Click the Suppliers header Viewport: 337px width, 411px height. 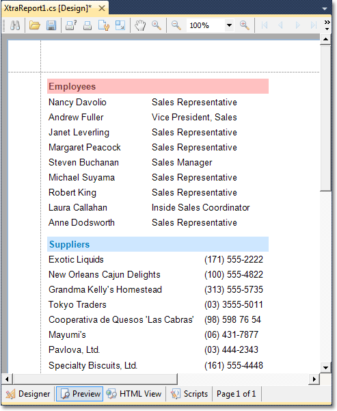click(158, 244)
